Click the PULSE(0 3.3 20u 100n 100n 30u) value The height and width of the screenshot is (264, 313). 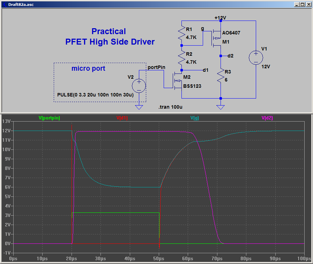95,95
